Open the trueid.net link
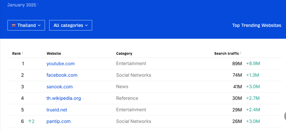Viewport: 286px width, 140px height. click(x=57, y=110)
